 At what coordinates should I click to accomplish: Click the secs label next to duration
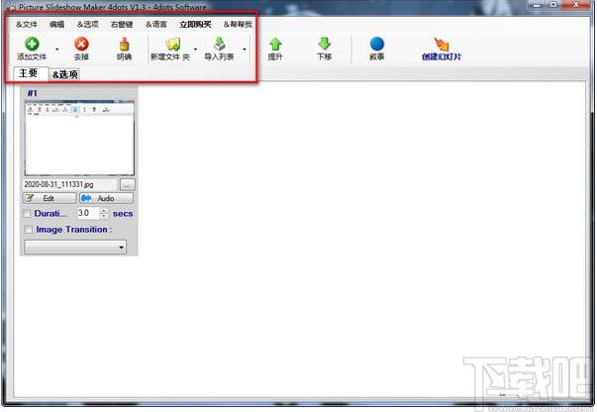tap(123, 214)
